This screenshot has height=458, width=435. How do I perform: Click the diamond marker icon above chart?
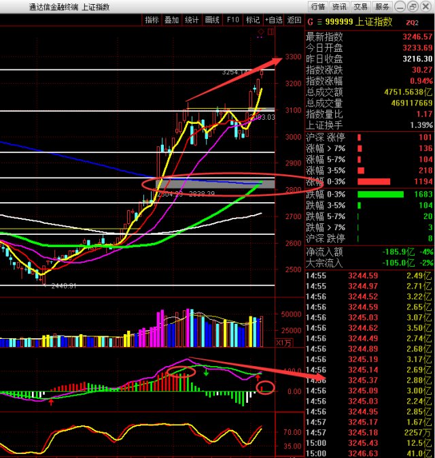[x=260, y=31]
